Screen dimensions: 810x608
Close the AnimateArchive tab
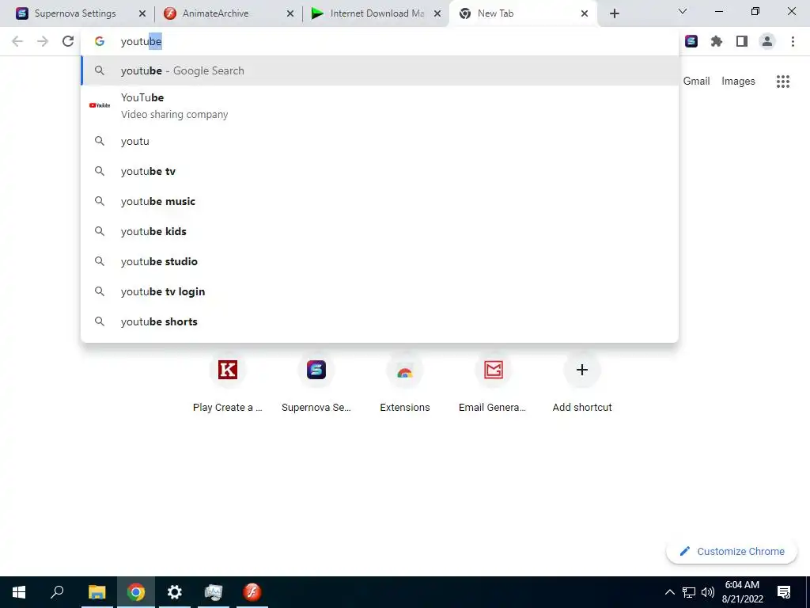[290, 14]
